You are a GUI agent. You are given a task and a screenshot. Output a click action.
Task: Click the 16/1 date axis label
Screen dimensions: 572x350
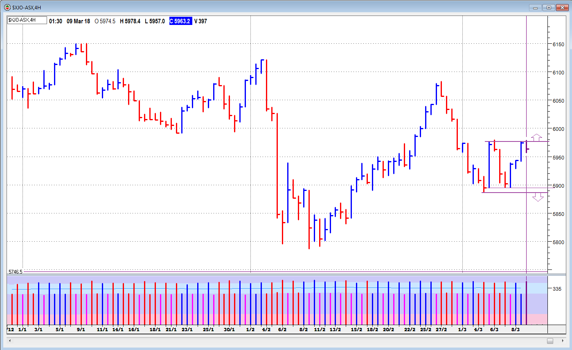click(x=134, y=329)
